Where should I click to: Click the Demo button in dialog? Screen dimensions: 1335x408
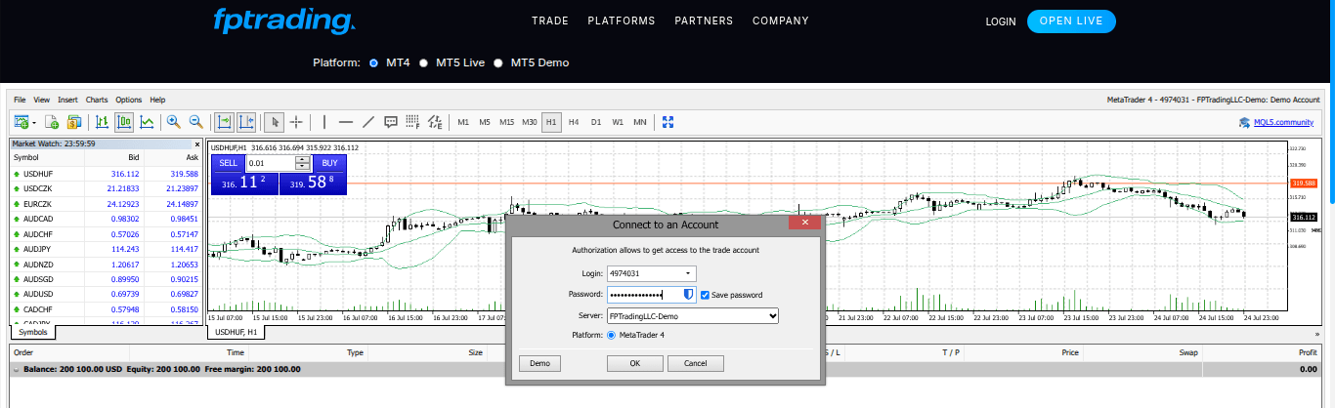(x=539, y=363)
